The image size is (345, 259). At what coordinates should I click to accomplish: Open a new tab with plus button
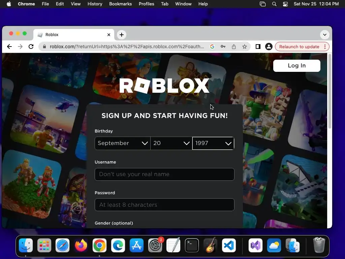pyautogui.click(x=121, y=35)
